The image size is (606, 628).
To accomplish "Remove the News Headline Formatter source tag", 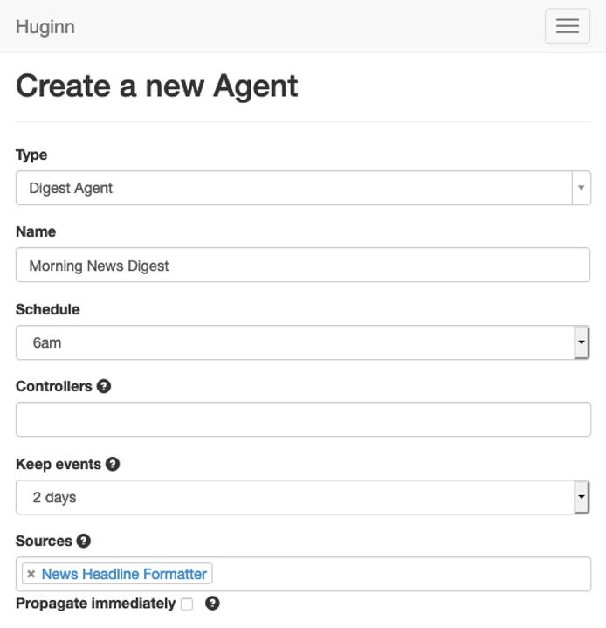I will (31, 574).
